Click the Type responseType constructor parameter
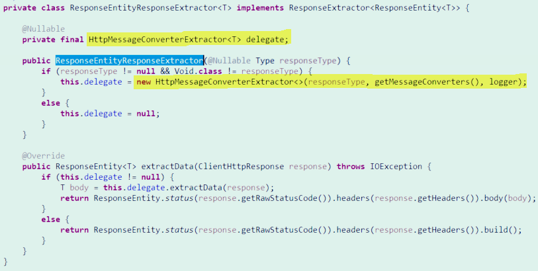This screenshot has width=538, height=271. pyautogui.click(x=296, y=61)
